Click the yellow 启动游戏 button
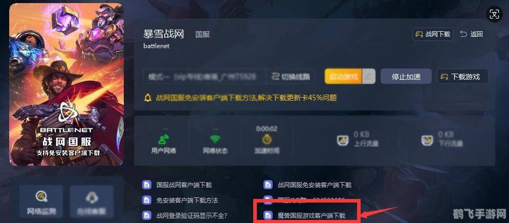This screenshot has width=509, height=223. tap(343, 77)
